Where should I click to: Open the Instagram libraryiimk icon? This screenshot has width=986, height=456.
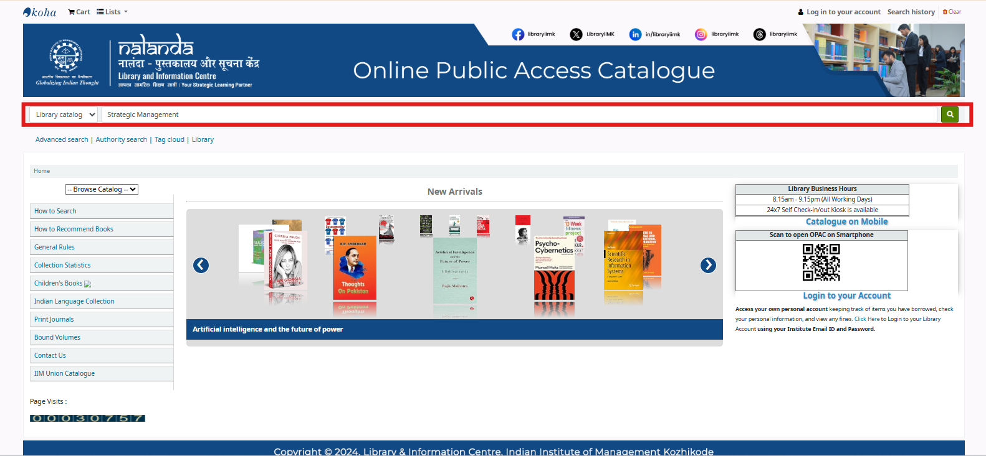click(701, 34)
